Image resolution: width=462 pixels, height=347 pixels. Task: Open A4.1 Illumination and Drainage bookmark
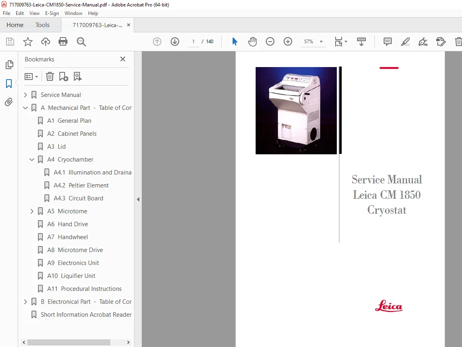(x=92, y=172)
